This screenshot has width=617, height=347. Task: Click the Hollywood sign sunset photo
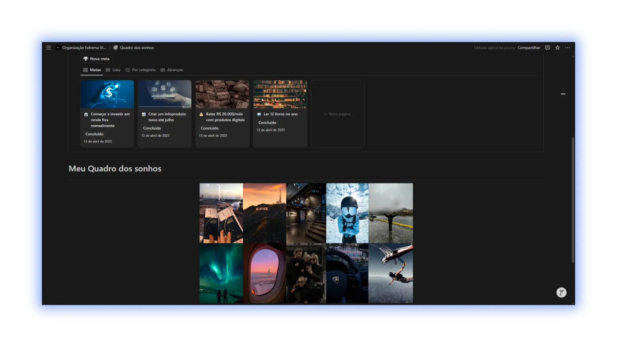(264, 213)
